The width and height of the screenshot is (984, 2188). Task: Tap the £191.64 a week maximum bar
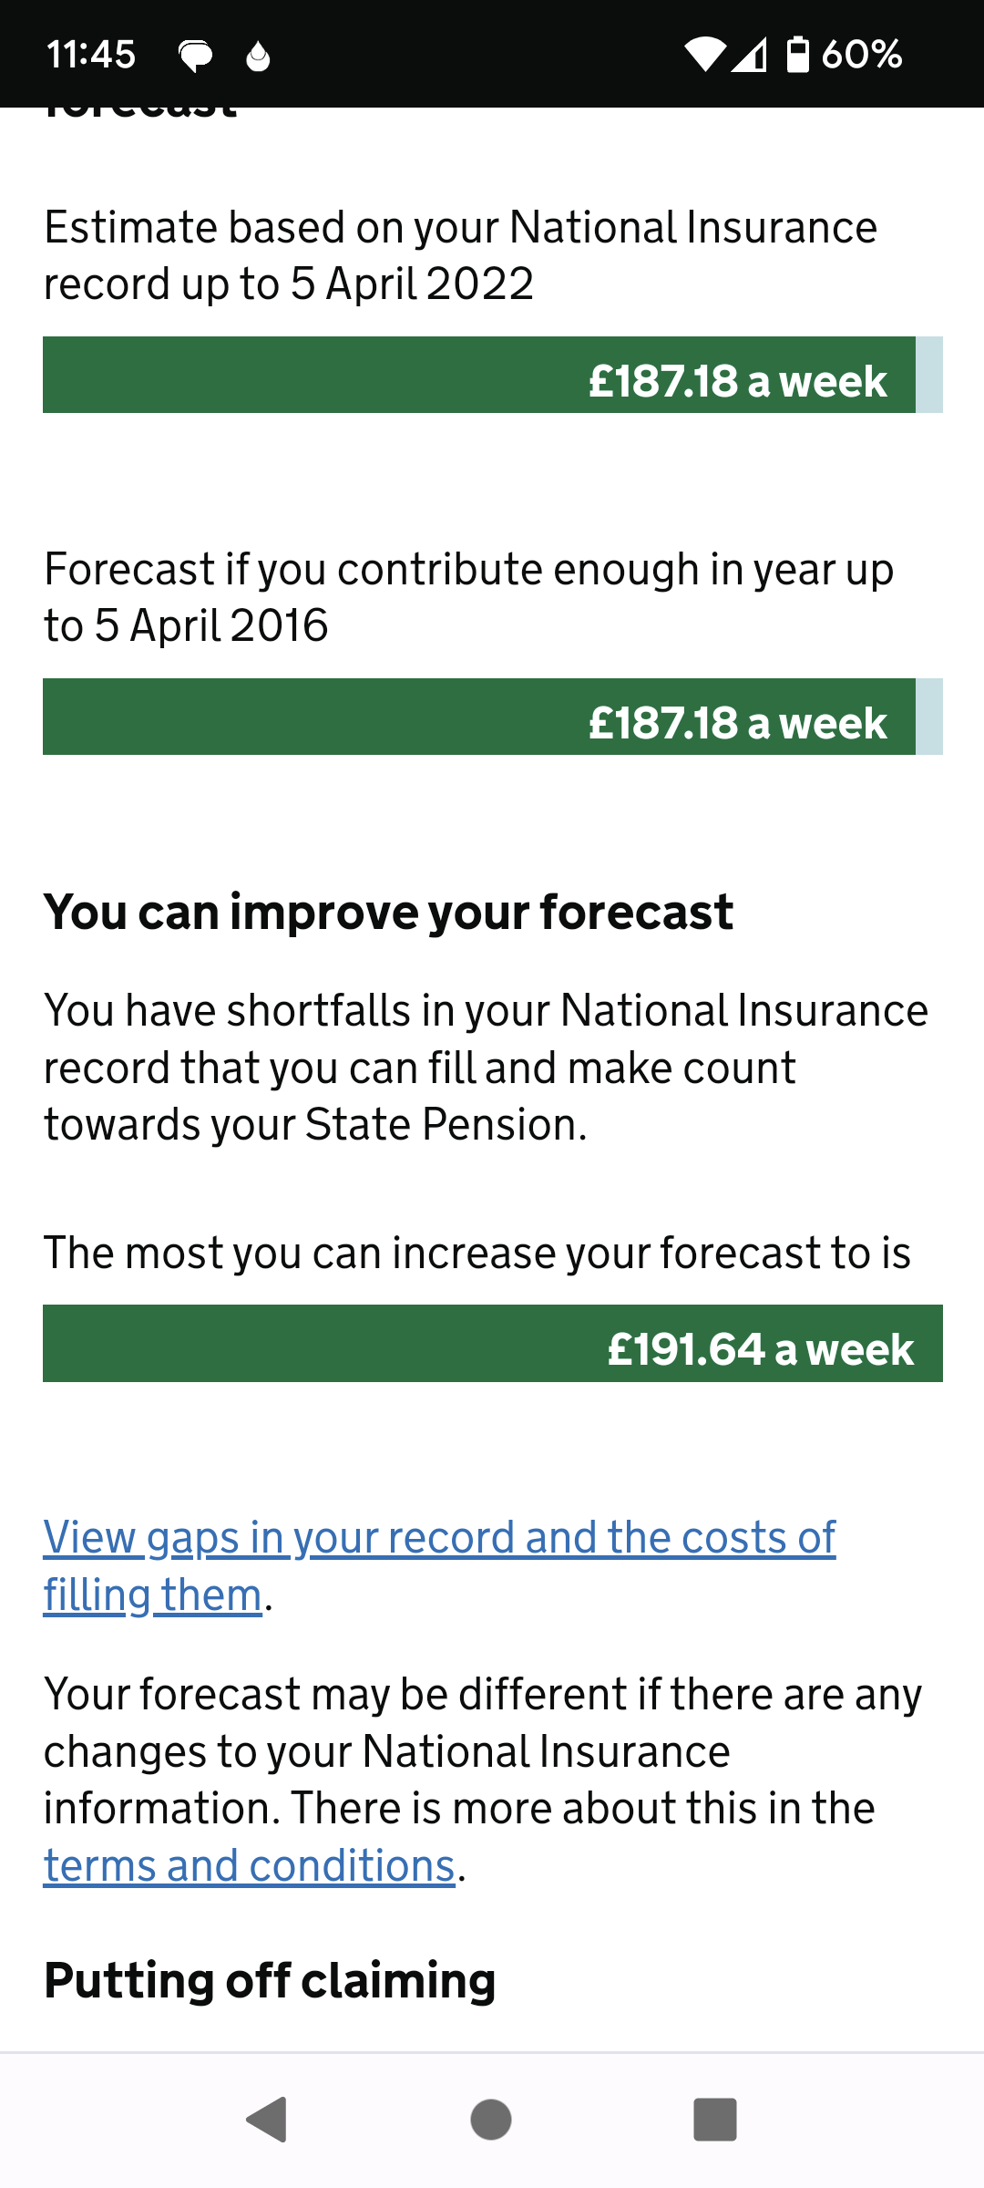tap(492, 1344)
